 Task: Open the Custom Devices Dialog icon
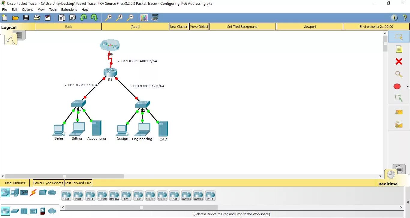[155, 18]
